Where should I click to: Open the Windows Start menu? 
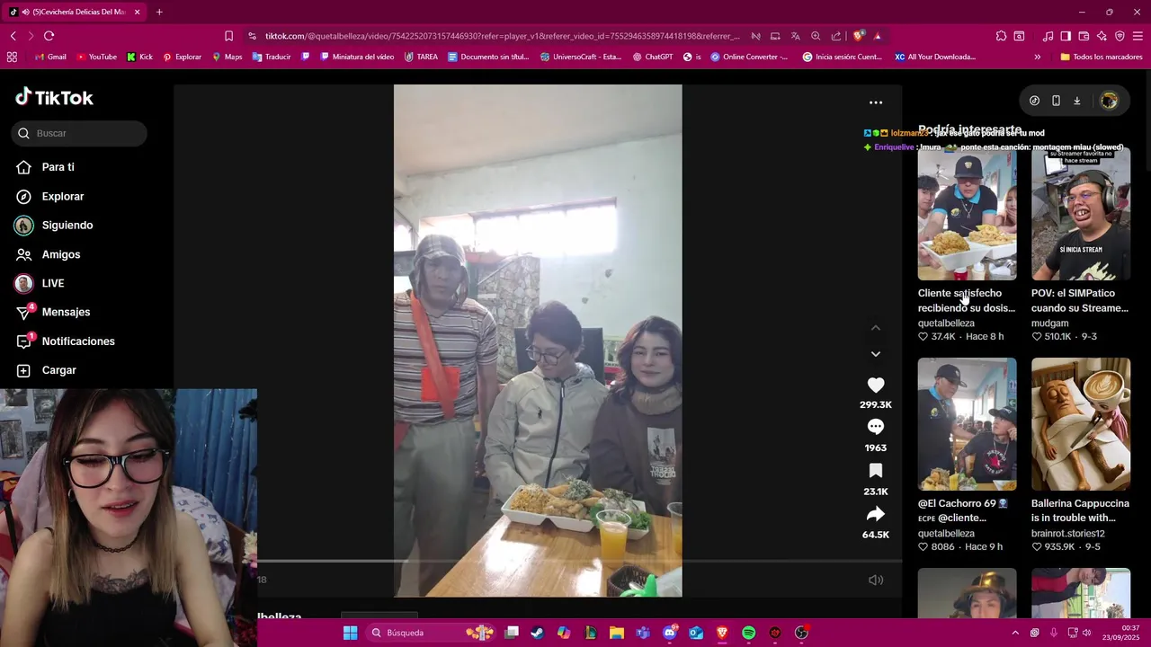pyautogui.click(x=350, y=633)
